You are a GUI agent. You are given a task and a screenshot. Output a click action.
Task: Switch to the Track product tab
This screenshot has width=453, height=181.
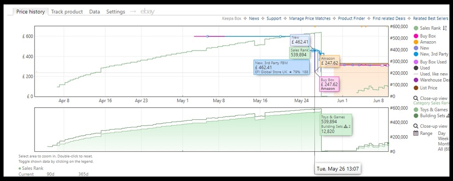click(x=67, y=12)
